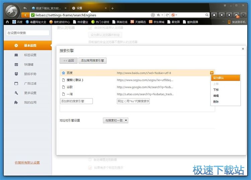Choose 删除 in context menu
The height and width of the screenshot is (180, 251).
(x=225, y=102)
